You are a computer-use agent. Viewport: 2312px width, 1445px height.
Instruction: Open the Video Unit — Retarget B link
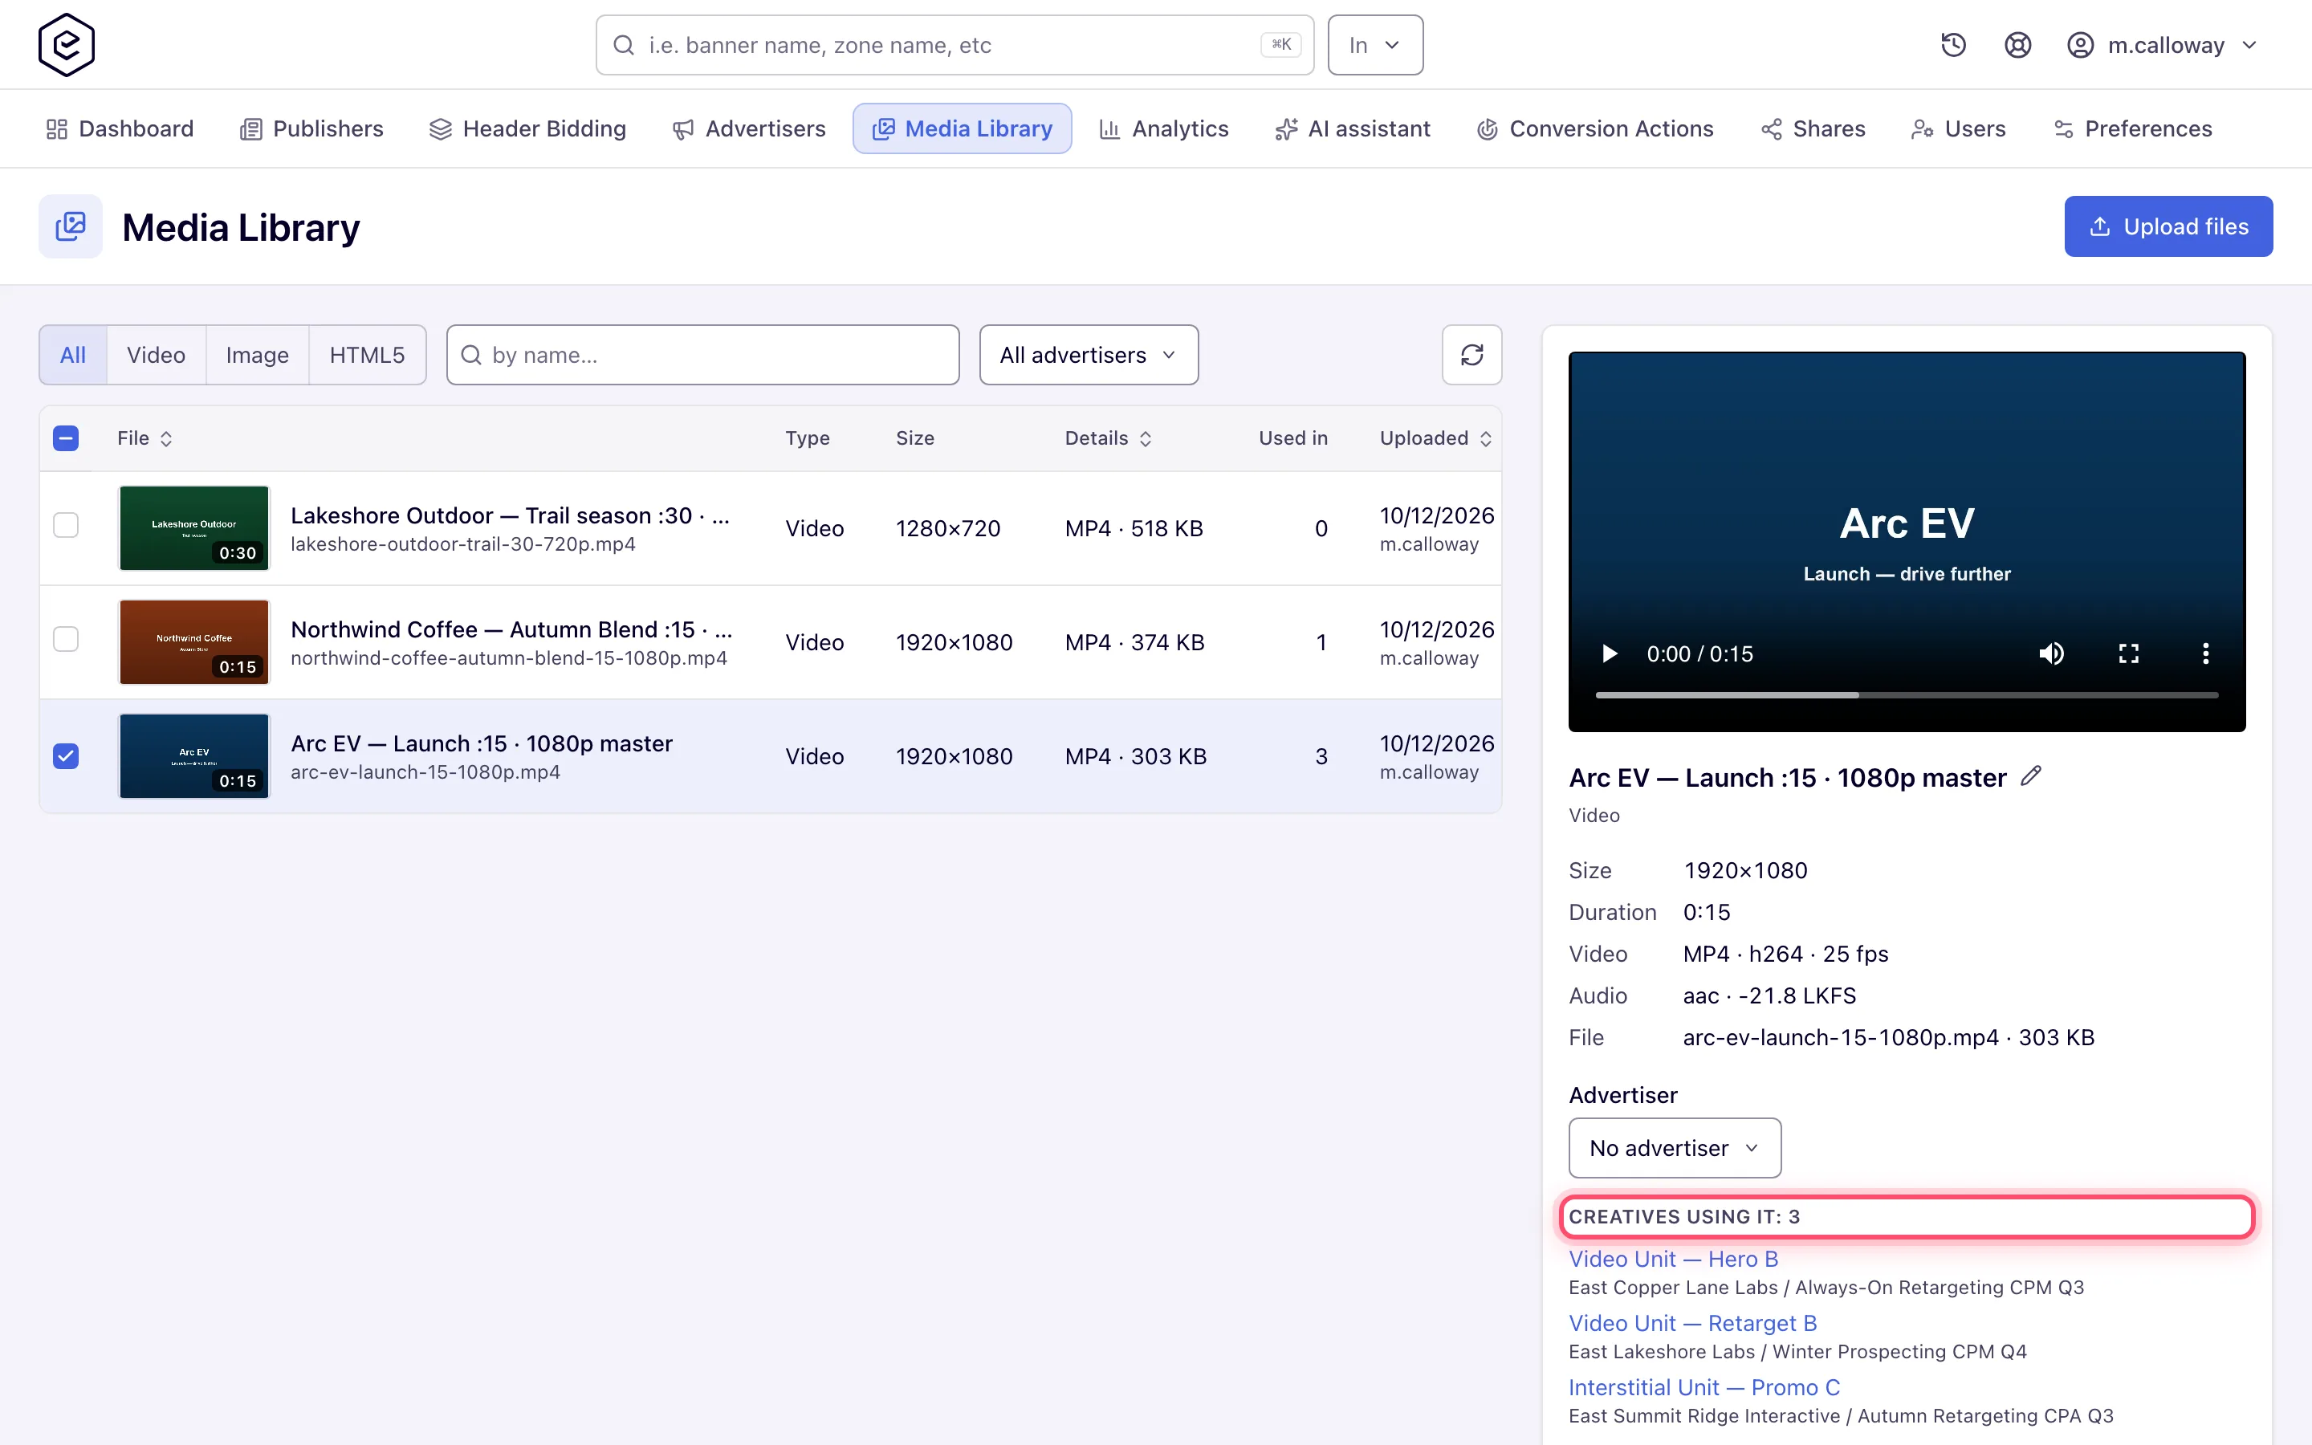1692,1323
